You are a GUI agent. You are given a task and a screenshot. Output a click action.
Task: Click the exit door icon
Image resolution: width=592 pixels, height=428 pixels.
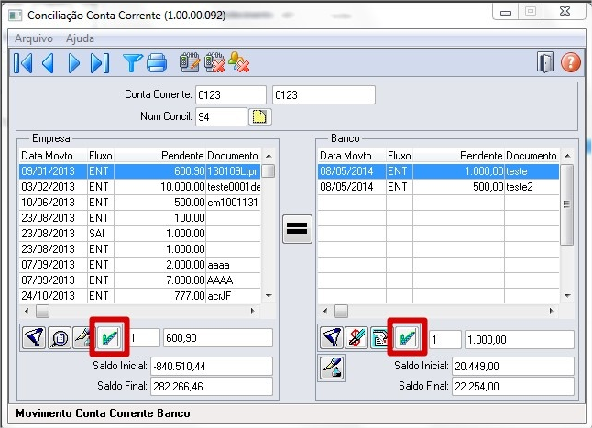click(x=545, y=62)
